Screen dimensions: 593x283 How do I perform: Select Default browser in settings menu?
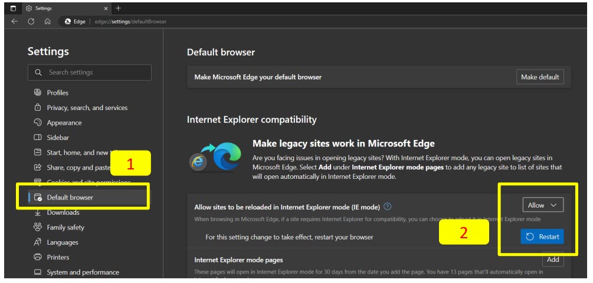pos(70,197)
